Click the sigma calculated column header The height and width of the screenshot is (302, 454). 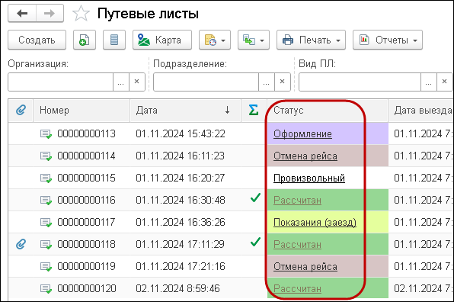pyautogui.click(x=254, y=110)
